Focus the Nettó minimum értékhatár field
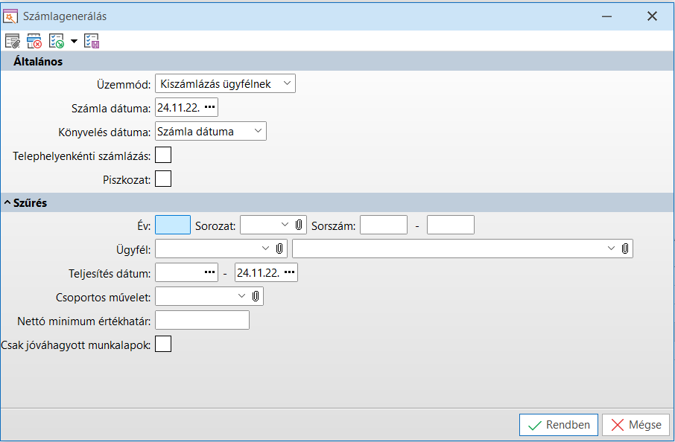The height and width of the screenshot is (442, 675). (x=202, y=320)
